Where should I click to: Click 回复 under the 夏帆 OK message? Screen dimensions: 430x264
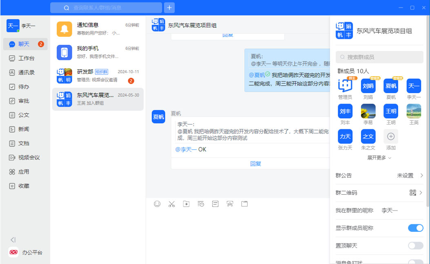[x=255, y=164]
